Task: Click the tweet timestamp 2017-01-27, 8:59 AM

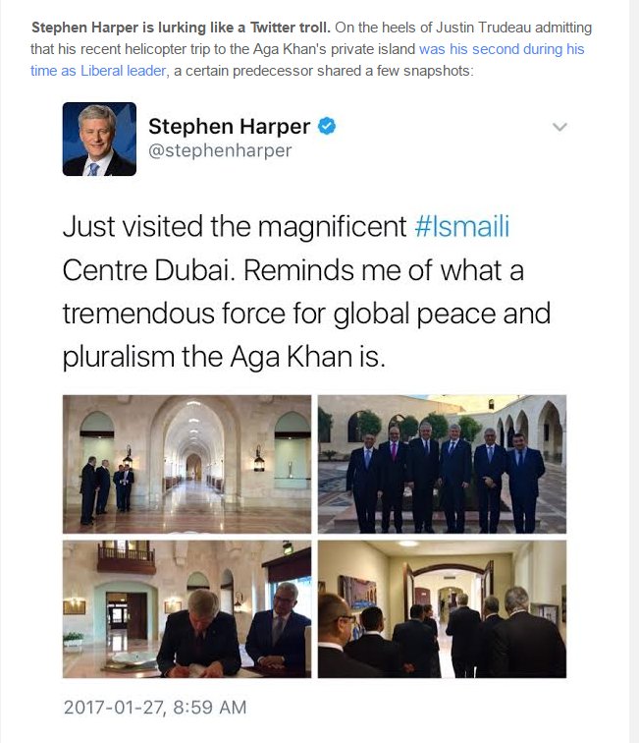Action: (155, 707)
